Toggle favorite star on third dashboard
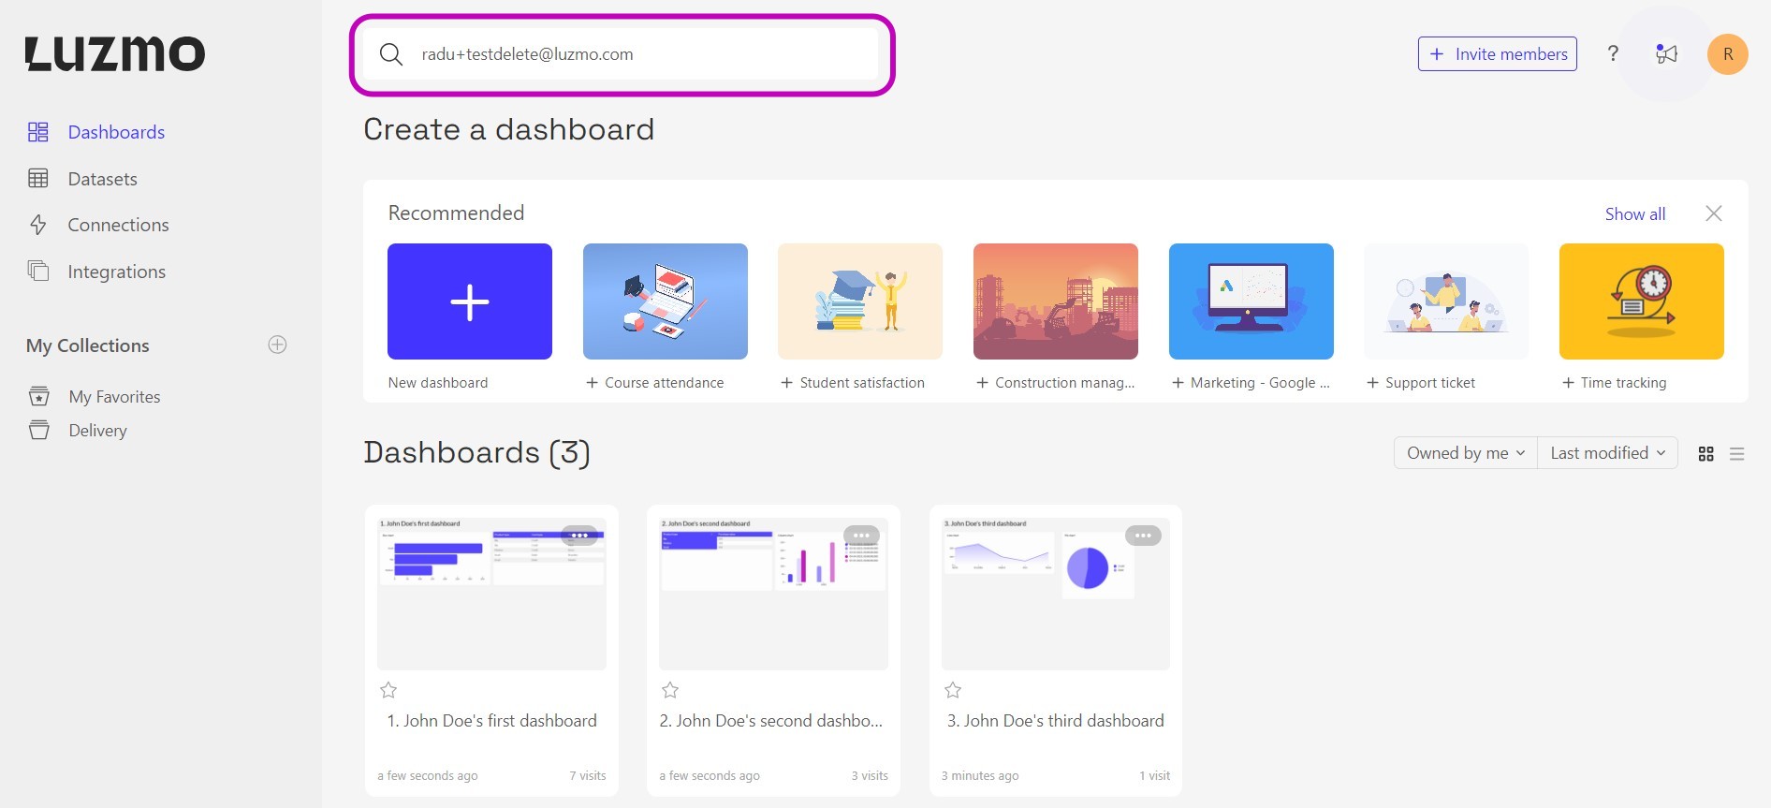The width and height of the screenshot is (1771, 808). pyautogui.click(x=953, y=690)
